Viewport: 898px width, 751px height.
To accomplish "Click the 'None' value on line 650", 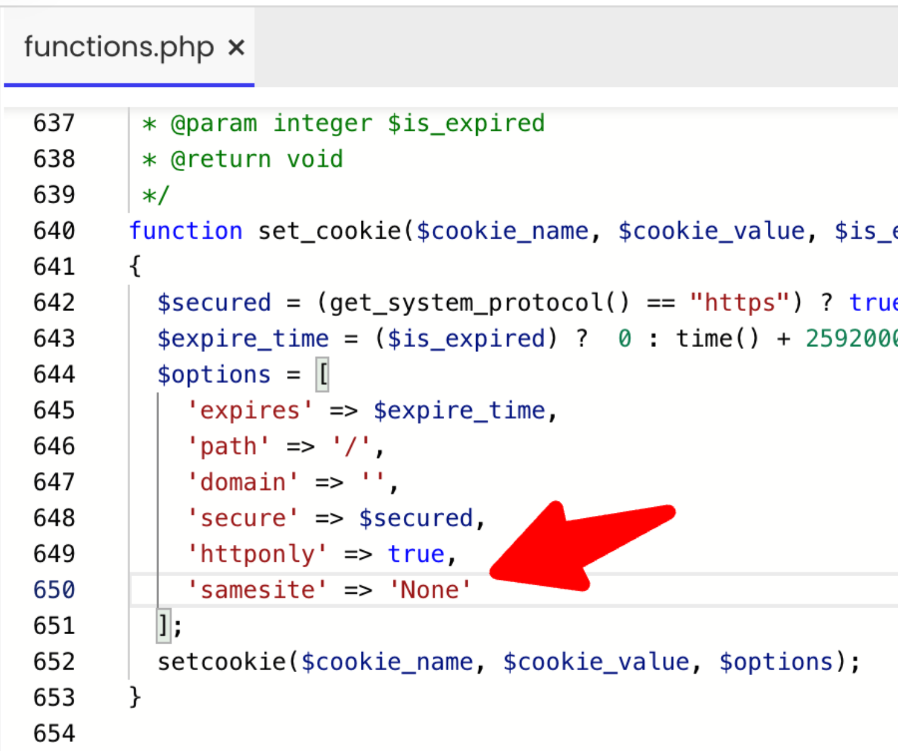I will 429,590.
